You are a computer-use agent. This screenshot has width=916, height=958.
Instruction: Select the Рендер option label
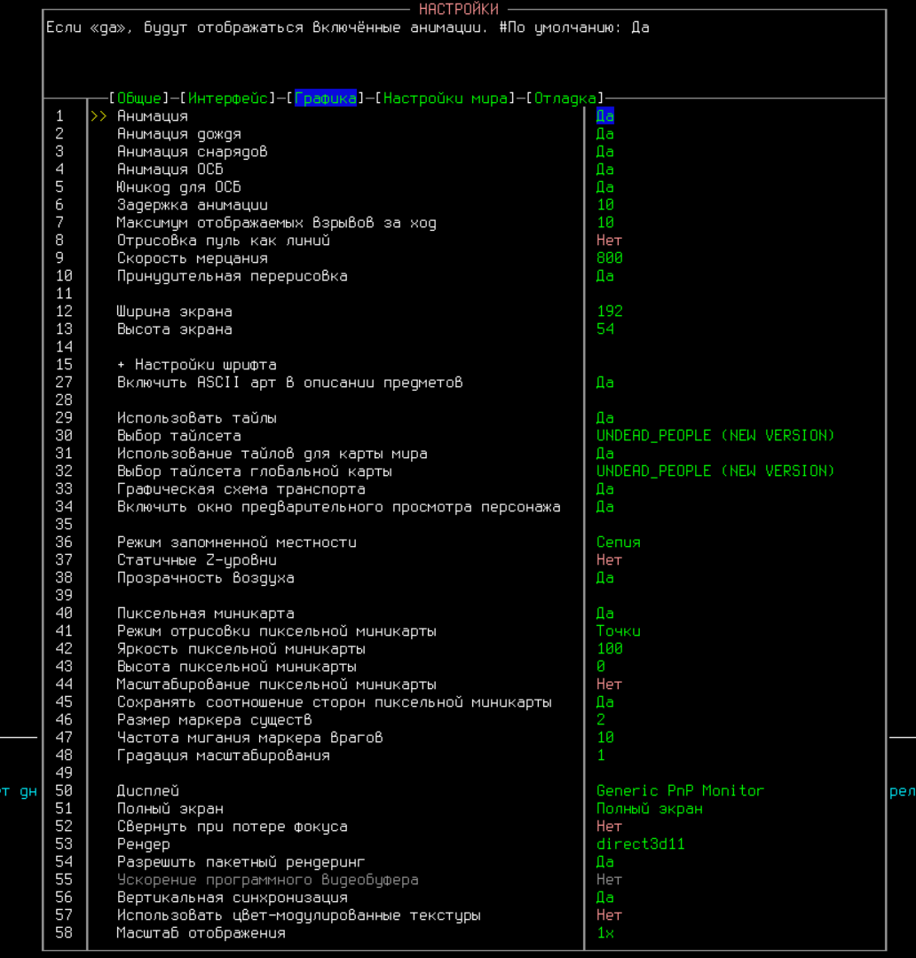click(x=144, y=843)
